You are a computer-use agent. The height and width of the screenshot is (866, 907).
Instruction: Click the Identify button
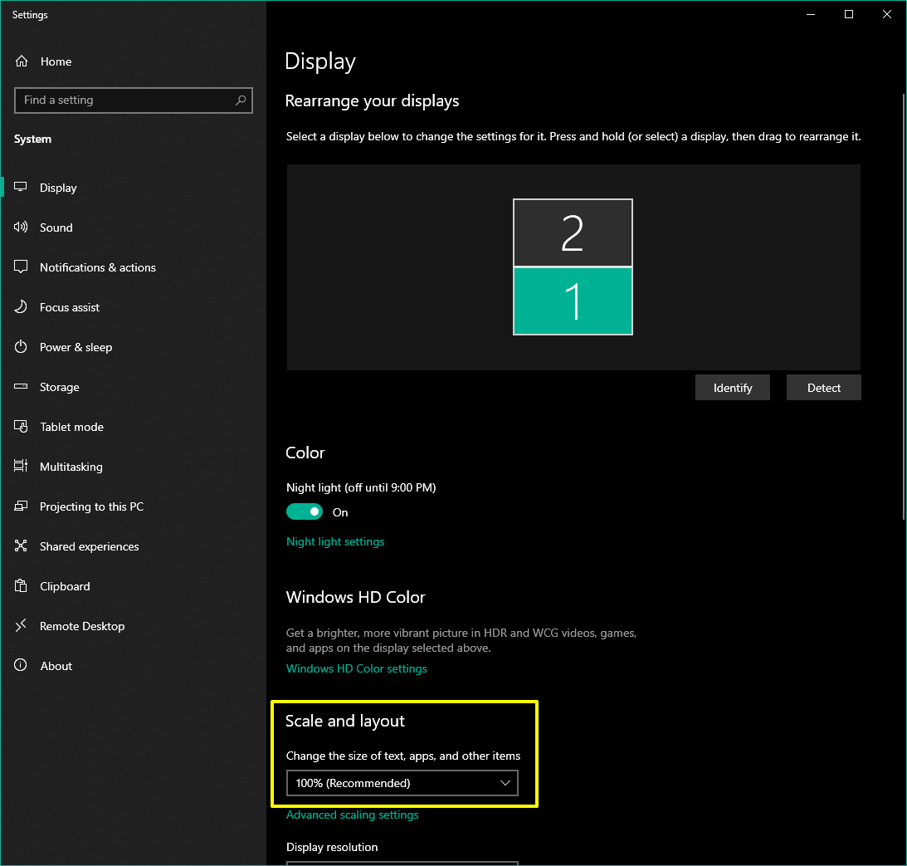point(732,387)
